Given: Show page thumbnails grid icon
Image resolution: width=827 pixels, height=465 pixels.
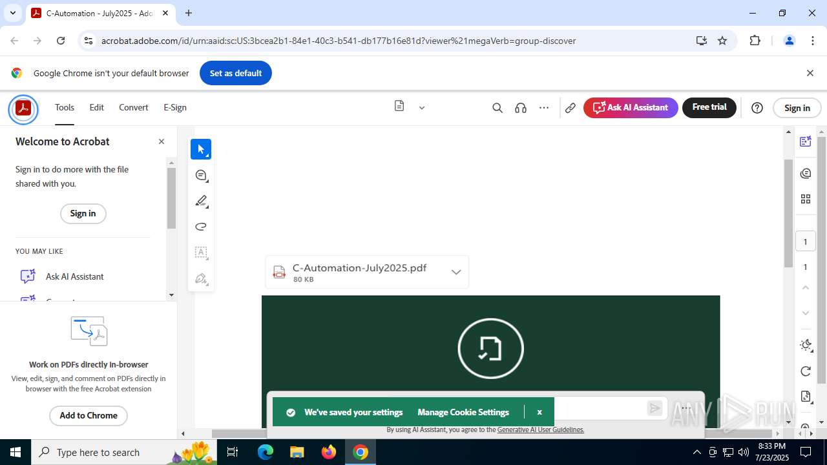Looking at the screenshot, I should click(x=805, y=199).
